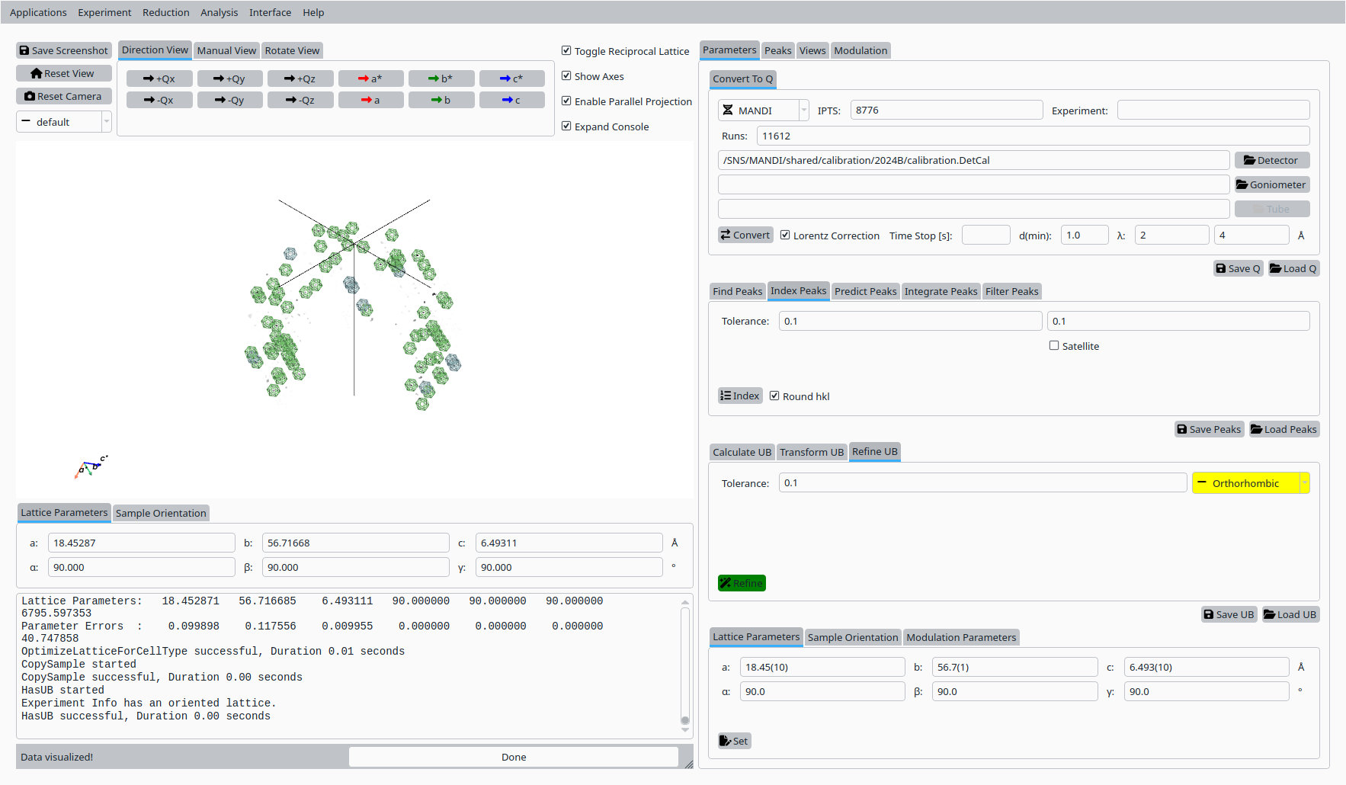The height and width of the screenshot is (785, 1346).
Task: Enable the Satellite checkbox
Action: point(1054,346)
